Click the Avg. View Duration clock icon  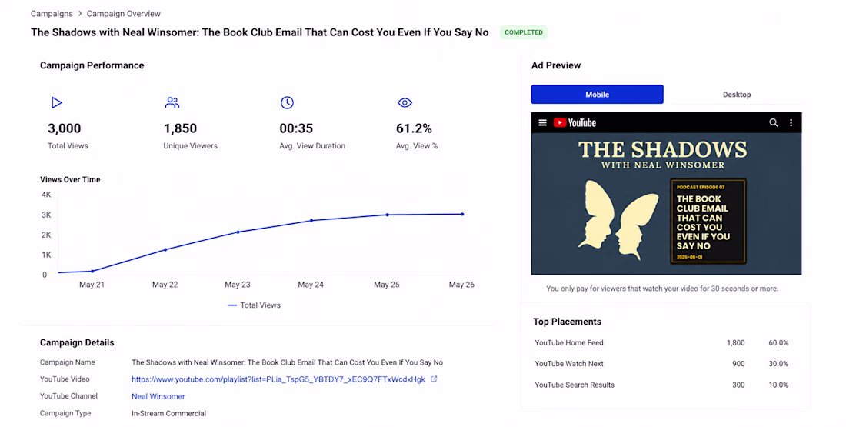click(x=287, y=102)
